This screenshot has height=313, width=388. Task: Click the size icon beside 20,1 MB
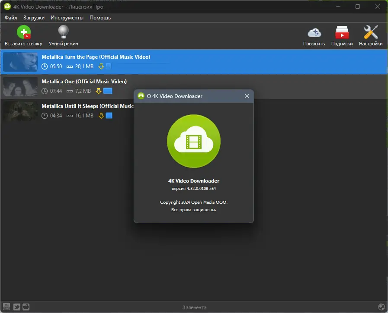click(70, 66)
